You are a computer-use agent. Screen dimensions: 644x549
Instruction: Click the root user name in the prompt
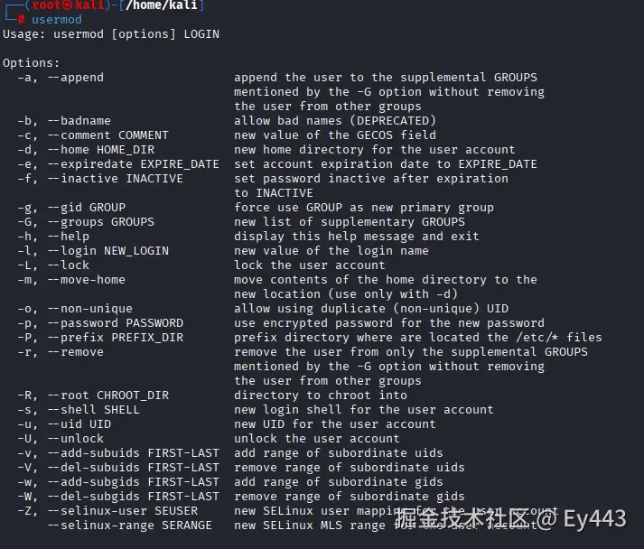pyautogui.click(x=48, y=5)
